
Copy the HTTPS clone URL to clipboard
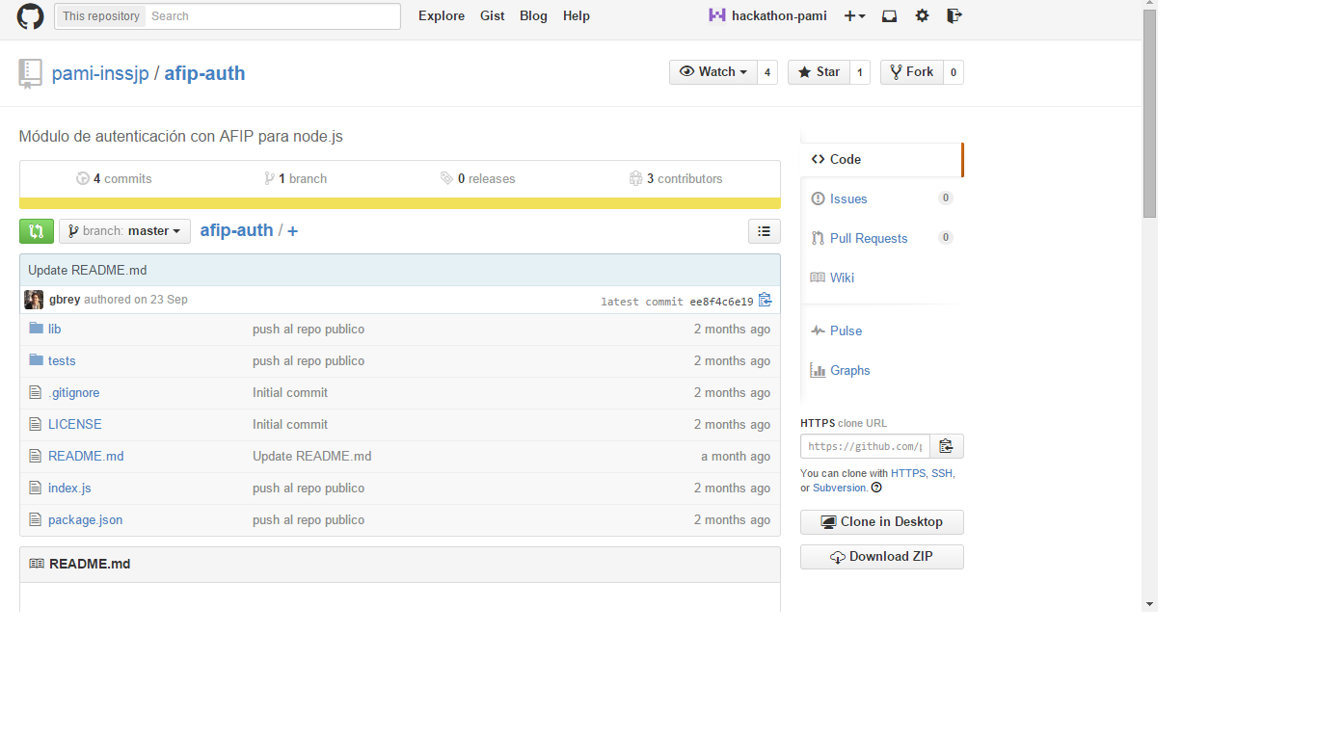pos(947,446)
